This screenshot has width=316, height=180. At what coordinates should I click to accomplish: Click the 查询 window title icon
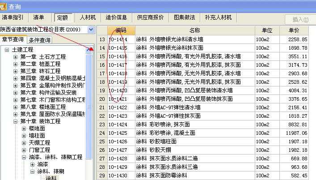click(x=4, y=6)
